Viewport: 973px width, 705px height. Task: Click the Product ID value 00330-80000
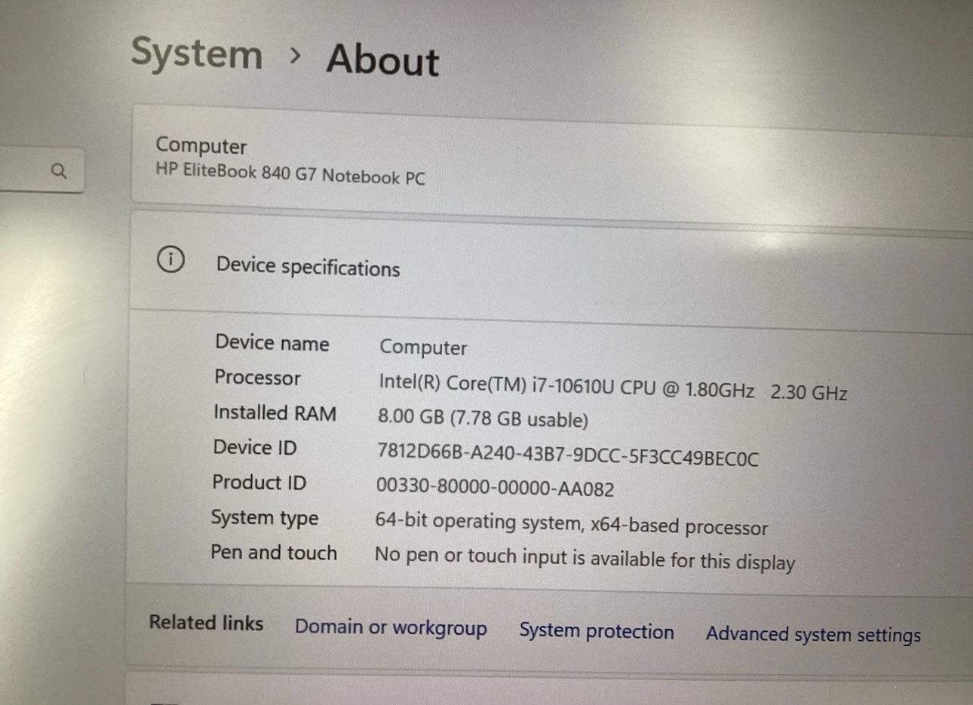tap(495, 487)
